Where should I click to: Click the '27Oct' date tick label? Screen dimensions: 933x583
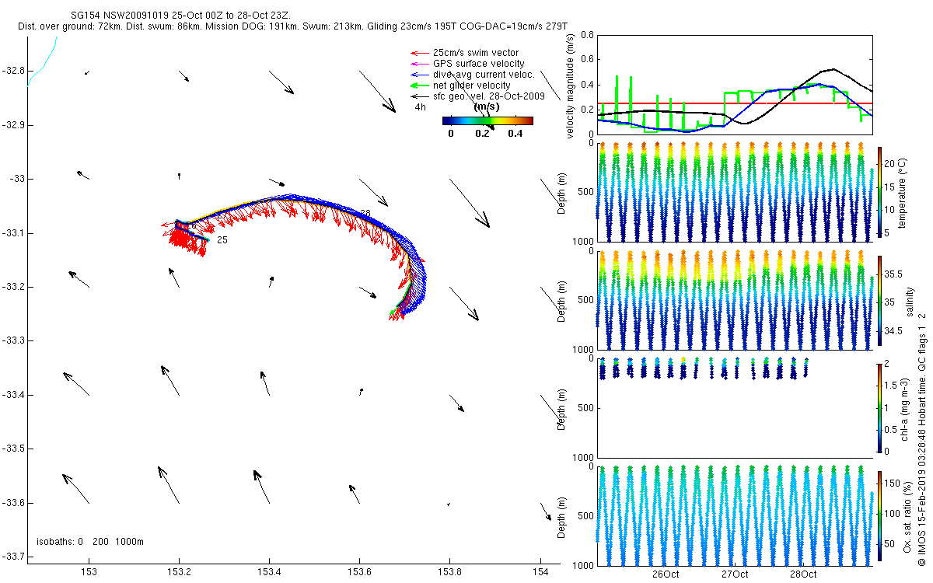click(x=734, y=574)
